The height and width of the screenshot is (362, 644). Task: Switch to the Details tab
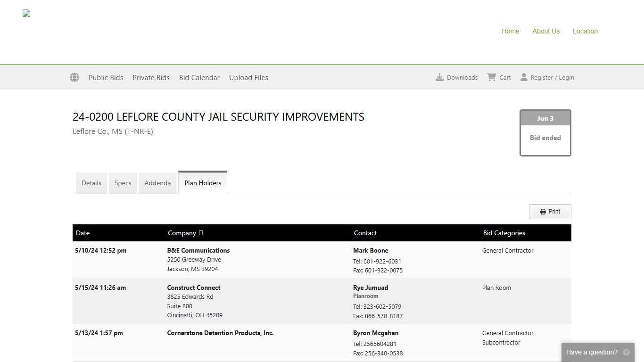91,183
